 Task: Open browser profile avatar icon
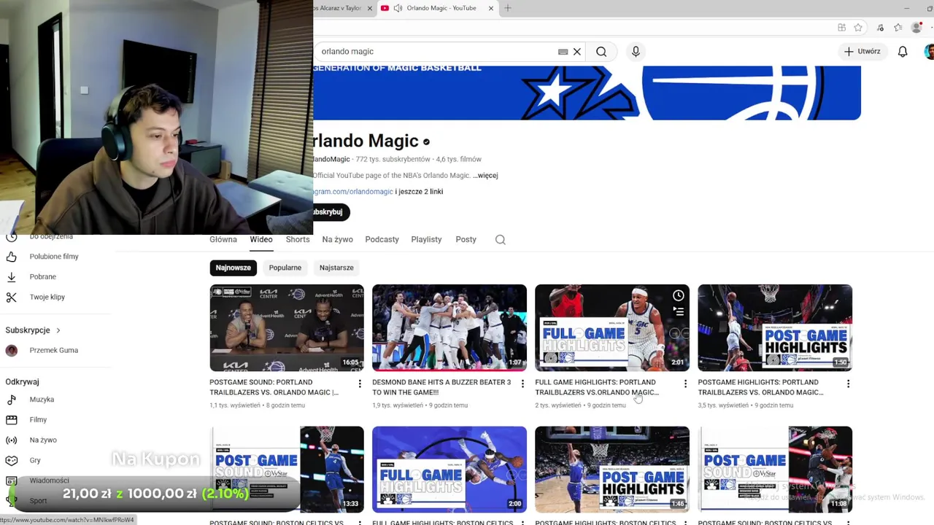coord(917,28)
